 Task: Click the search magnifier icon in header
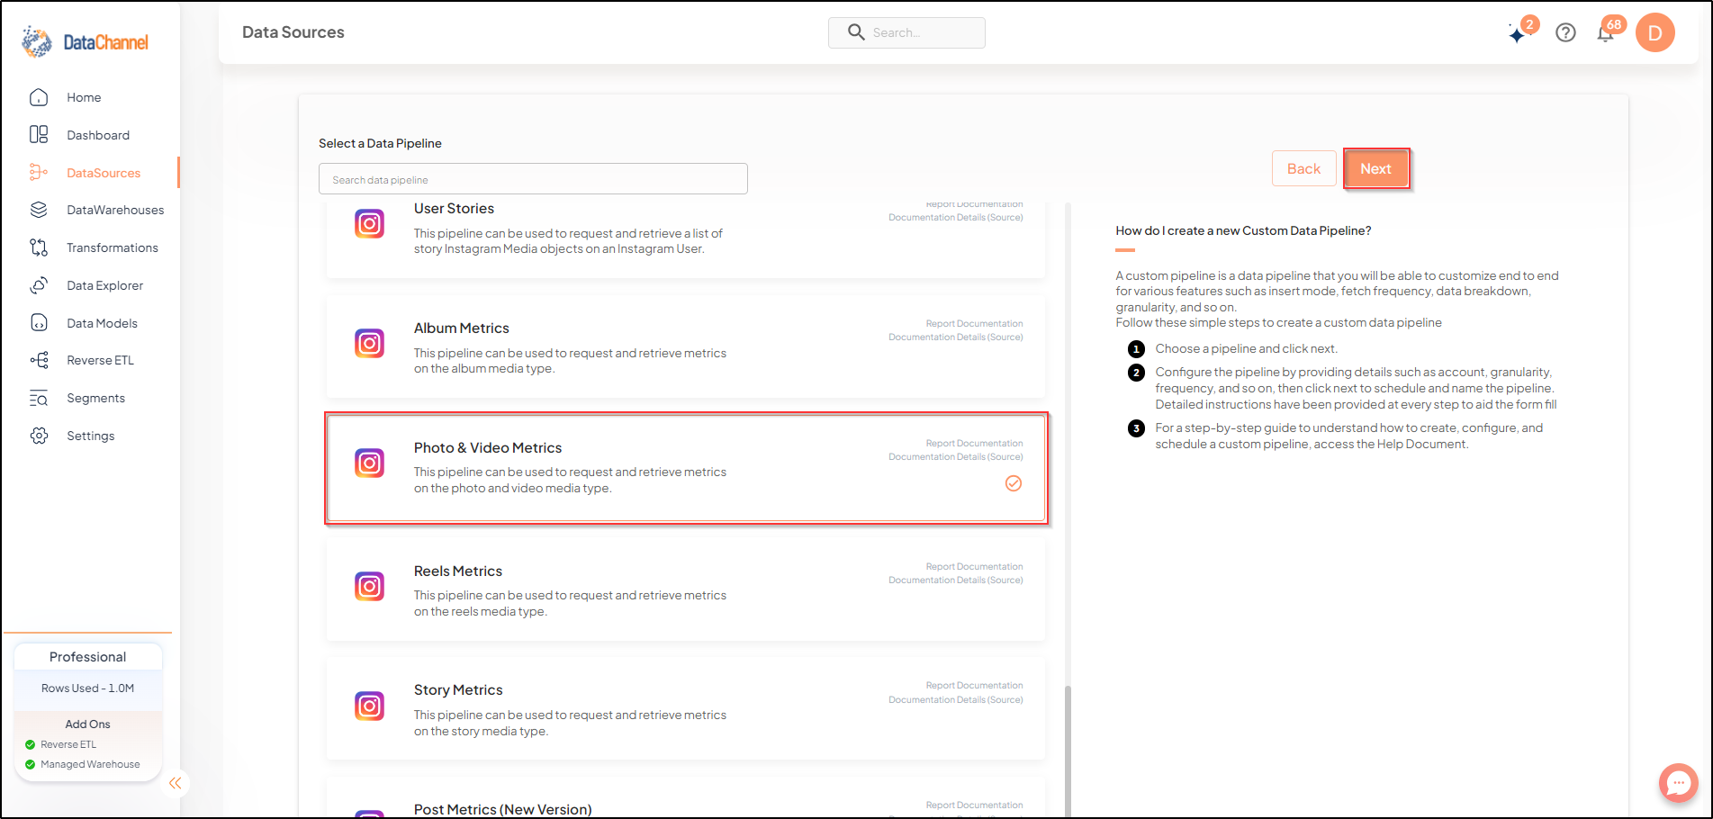click(x=856, y=32)
